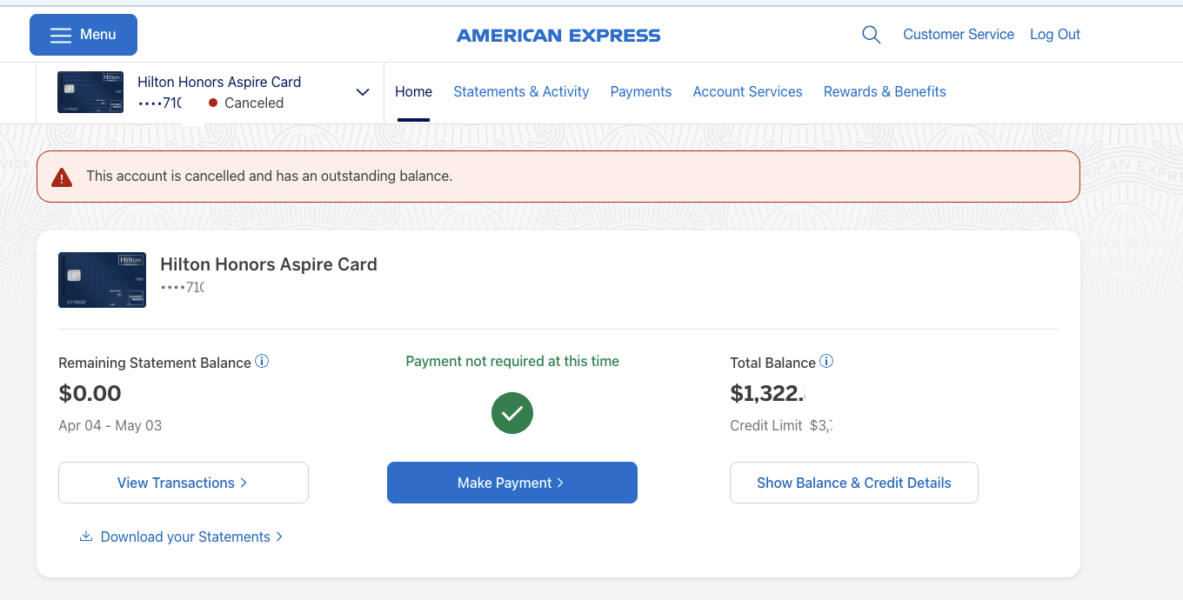Click the Make Payment button
This screenshot has width=1183, height=600.
tap(512, 483)
